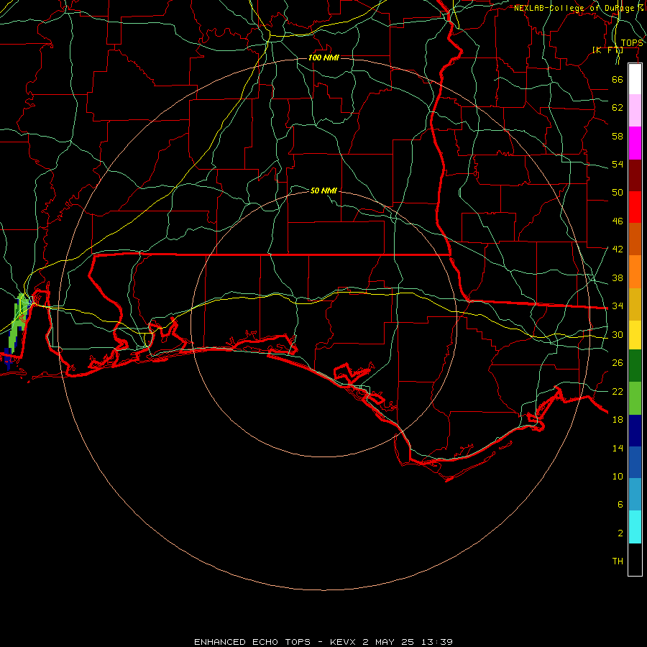Viewport: 647px width, 647px height.
Task: Click the '42' legend value label
Action: [x=618, y=249]
